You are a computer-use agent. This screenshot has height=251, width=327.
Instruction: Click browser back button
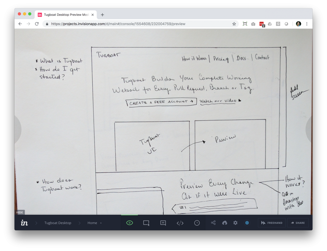coord(20,24)
